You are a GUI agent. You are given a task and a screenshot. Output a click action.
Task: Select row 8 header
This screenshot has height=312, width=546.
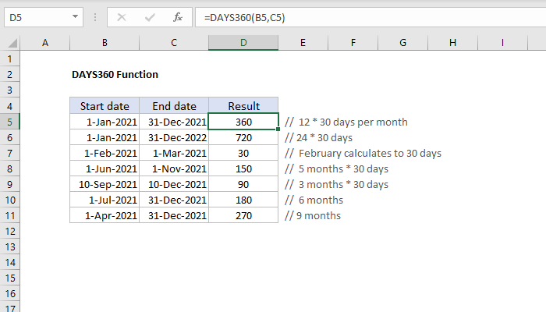[9, 169]
